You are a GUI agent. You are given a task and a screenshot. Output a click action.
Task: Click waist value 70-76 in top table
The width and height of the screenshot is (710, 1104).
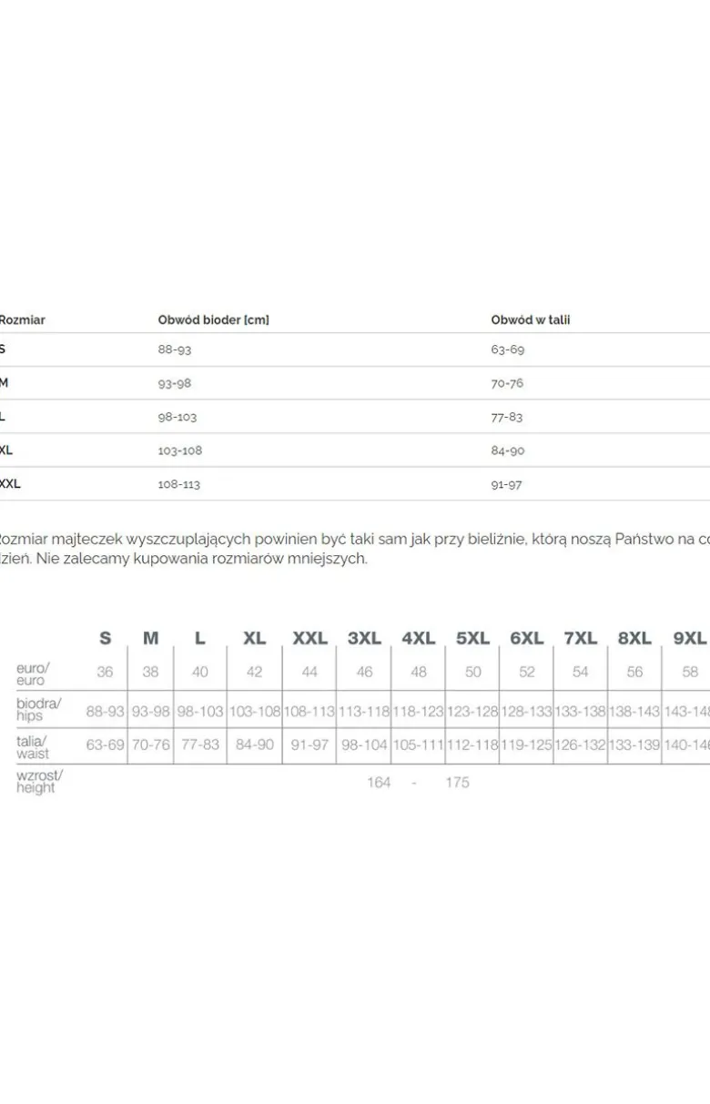coord(507,383)
